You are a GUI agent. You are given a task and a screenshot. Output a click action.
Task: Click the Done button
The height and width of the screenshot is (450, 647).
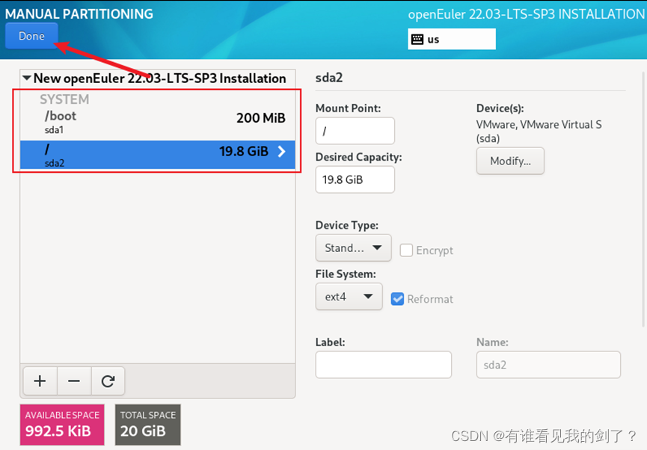[31, 35]
